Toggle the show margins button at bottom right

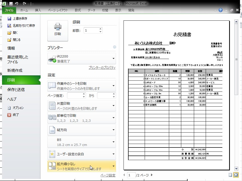click(230, 175)
